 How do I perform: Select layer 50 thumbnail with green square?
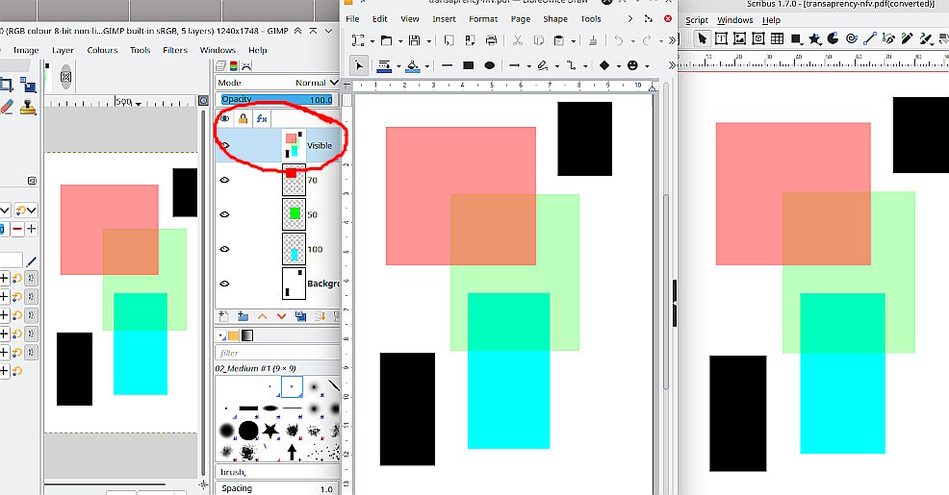click(294, 214)
